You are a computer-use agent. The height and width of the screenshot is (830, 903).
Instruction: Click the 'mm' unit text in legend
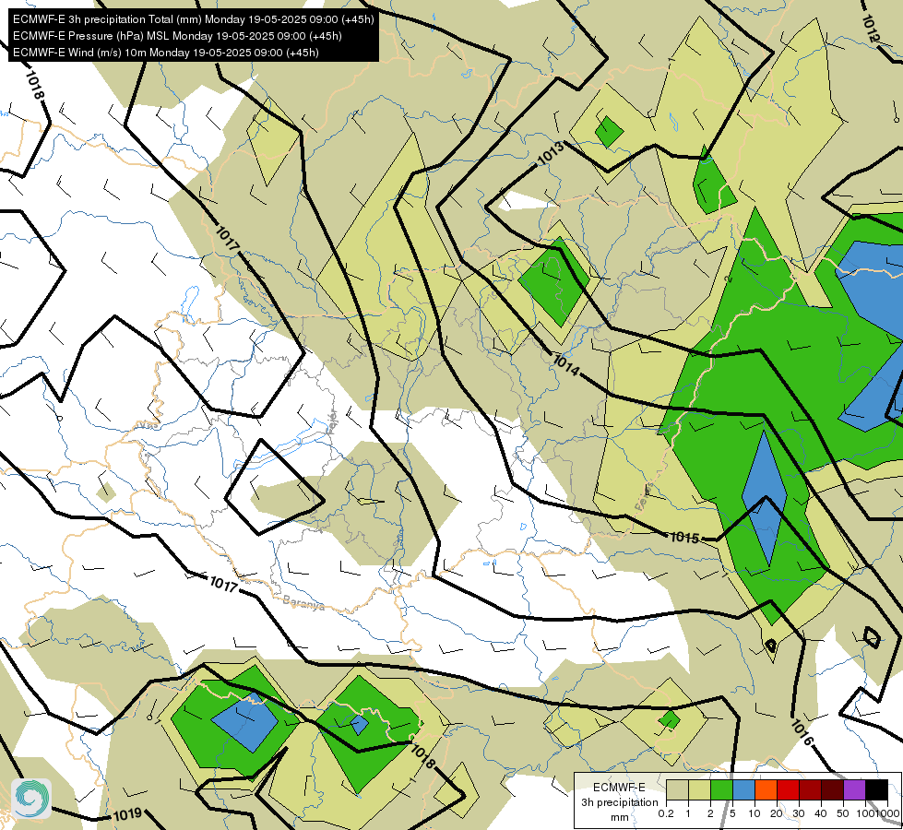619,817
